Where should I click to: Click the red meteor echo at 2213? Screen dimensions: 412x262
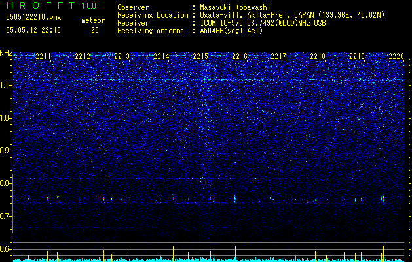(128, 201)
